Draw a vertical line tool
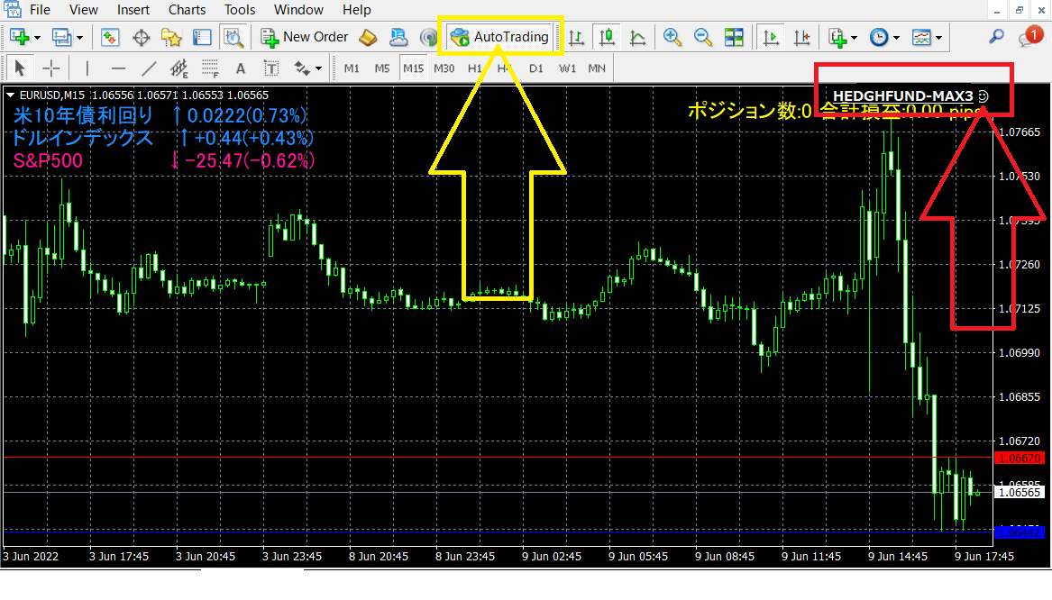This screenshot has height=600, width=1052. [x=87, y=68]
